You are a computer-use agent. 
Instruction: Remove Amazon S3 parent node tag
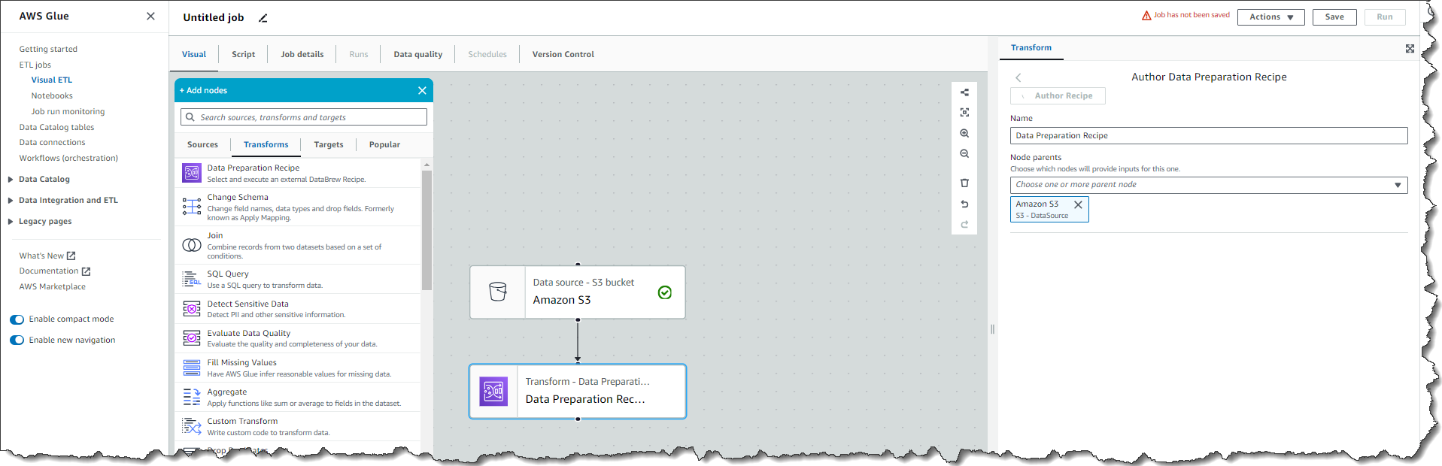tap(1078, 204)
